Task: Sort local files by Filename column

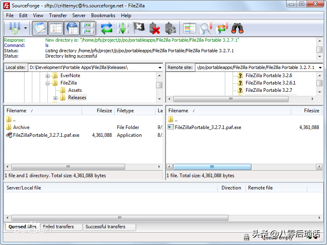Action: [x=43, y=111]
